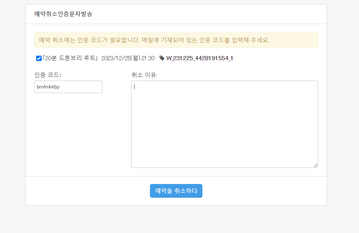Click the 「20분 도톤보리 루트」 label text
359x233 pixels.
coord(70,58)
